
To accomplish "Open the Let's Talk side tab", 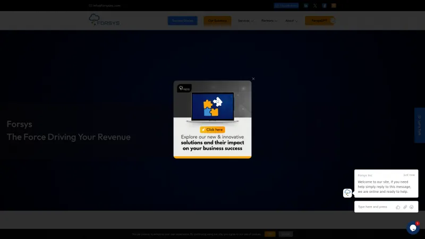I will pyautogui.click(x=420, y=125).
